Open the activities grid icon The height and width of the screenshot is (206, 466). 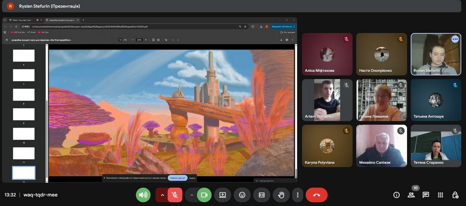[441, 195]
